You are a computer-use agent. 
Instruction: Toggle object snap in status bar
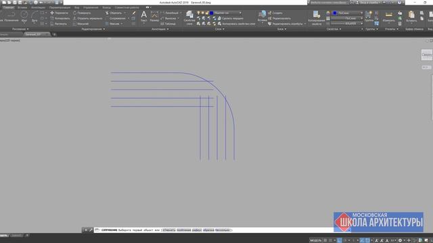(x=367, y=240)
